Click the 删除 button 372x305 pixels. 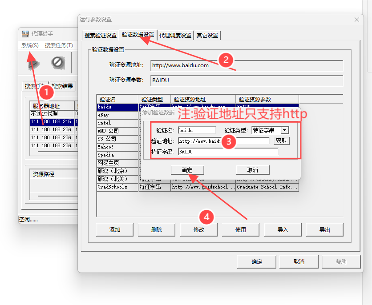click(x=156, y=230)
